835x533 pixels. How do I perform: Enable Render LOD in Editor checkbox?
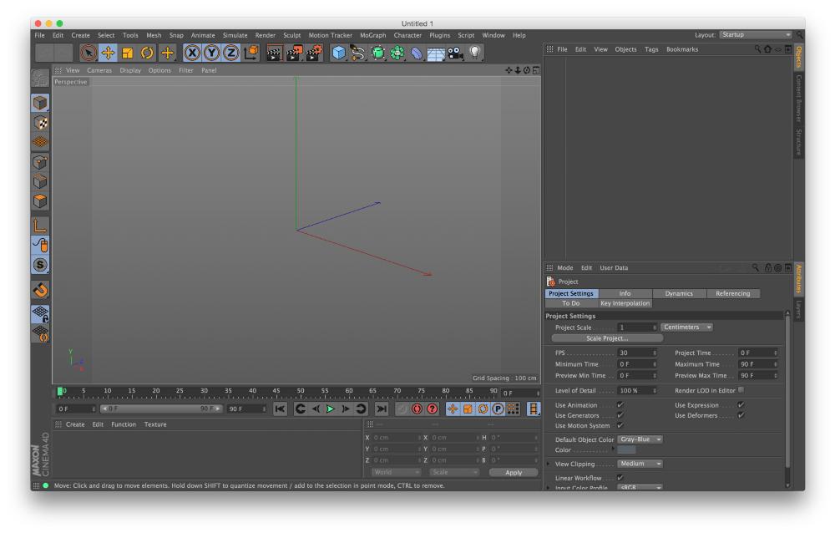pyautogui.click(x=741, y=390)
